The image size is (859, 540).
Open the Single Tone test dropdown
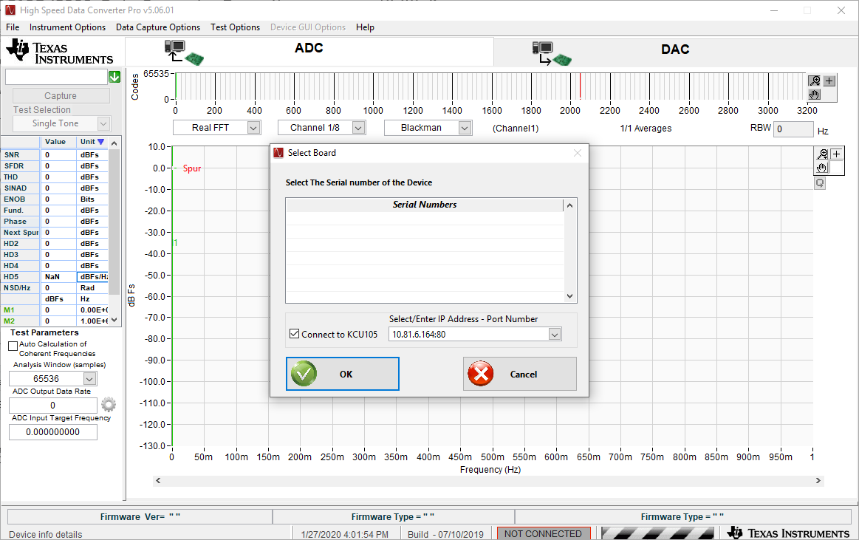click(103, 124)
